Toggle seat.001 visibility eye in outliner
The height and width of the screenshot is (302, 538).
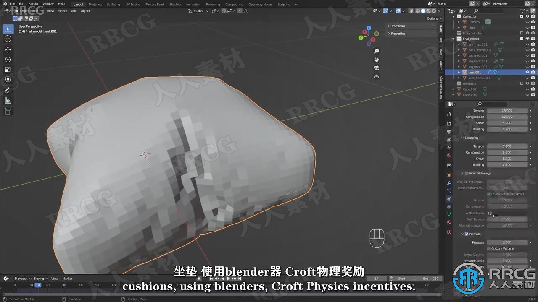tap(527, 72)
